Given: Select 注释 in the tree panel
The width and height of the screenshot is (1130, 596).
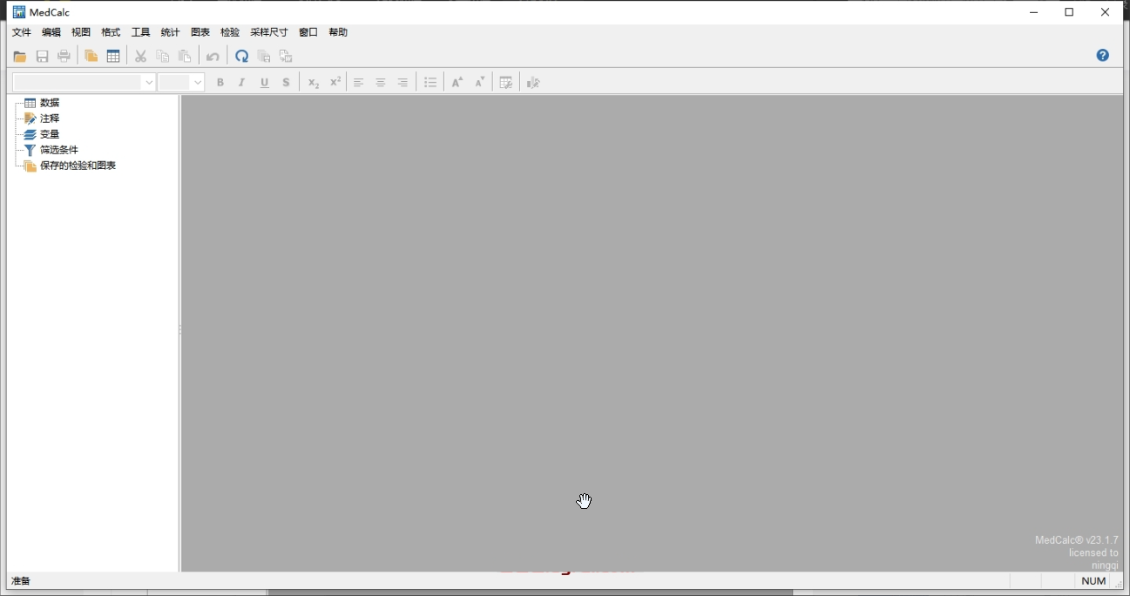Looking at the screenshot, I should pos(50,119).
